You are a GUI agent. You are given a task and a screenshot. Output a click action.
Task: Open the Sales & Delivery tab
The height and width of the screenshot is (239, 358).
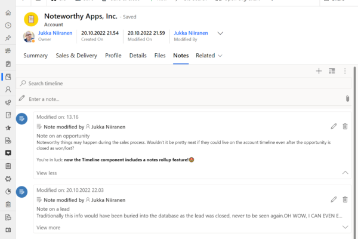pos(76,56)
